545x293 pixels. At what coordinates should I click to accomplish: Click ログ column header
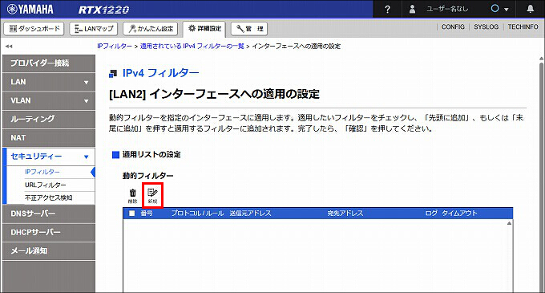(431, 214)
